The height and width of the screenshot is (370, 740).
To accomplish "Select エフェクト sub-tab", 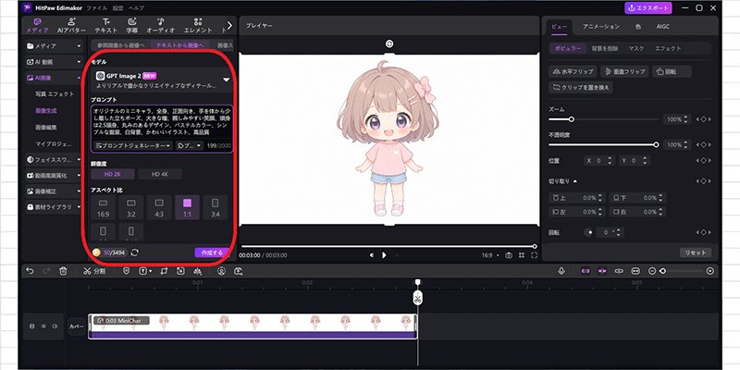I will [x=668, y=48].
